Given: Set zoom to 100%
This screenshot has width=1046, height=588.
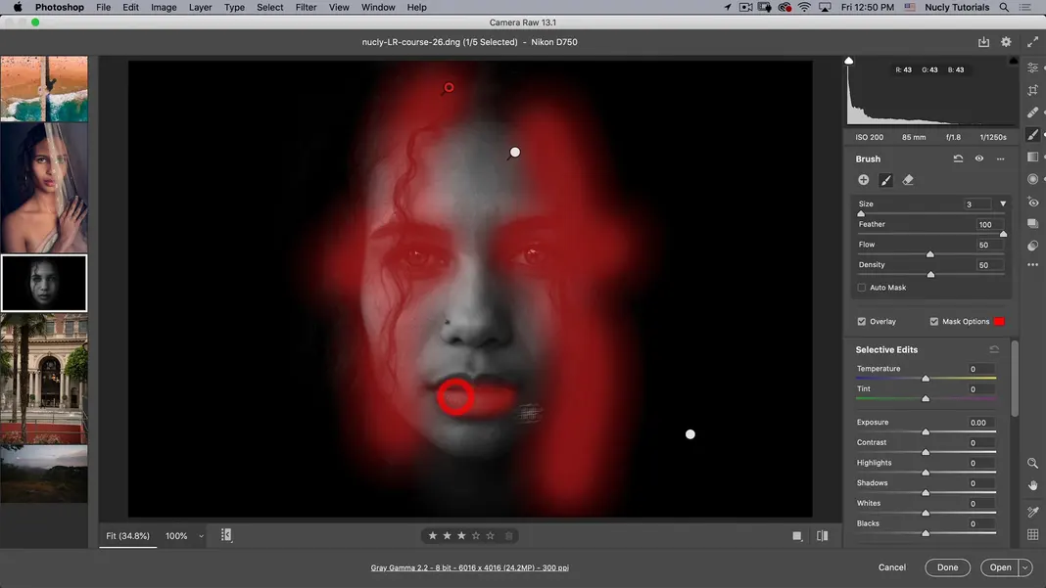Looking at the screenshot, I should [x=176, y=536].
